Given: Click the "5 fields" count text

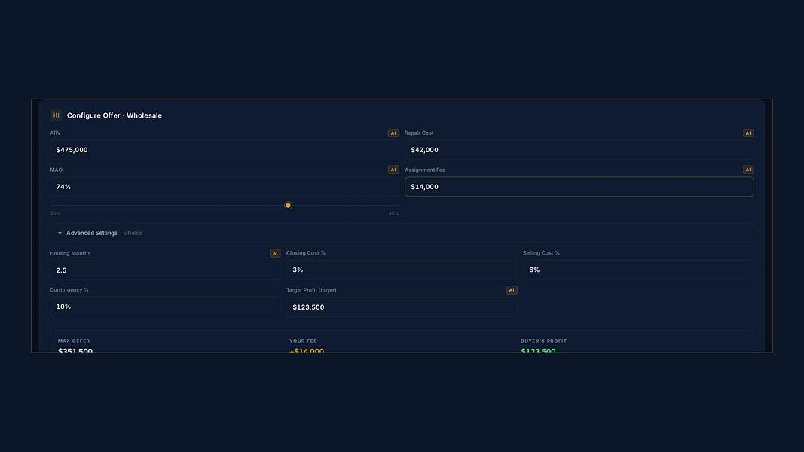Looking at the screenshot, I should click(x=133, y=234).
